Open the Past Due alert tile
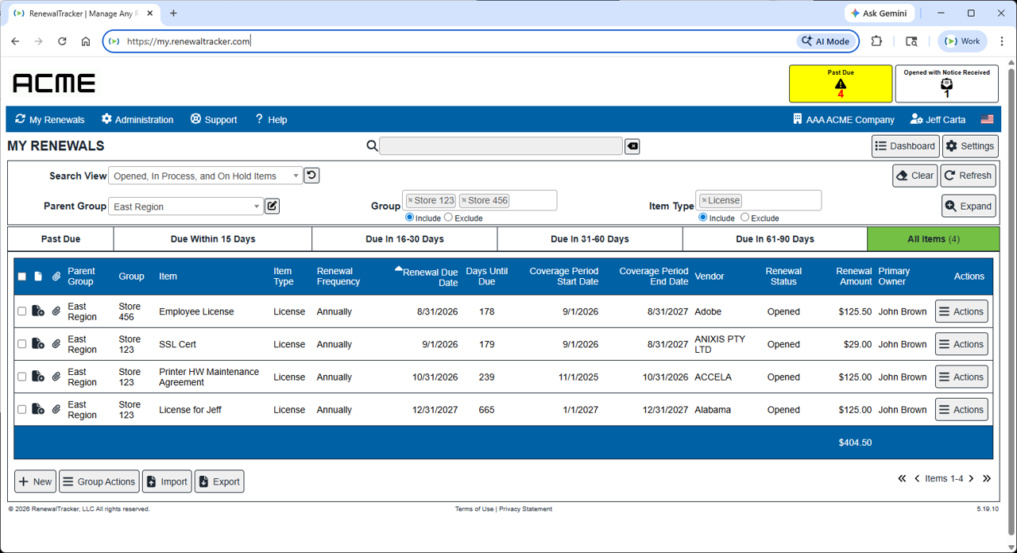The image size is (1017, 553). coord(840,83)
